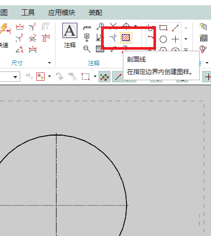Select the datum feature symbol icon
The height and width of the screenshot is (236, 211).
87,38
